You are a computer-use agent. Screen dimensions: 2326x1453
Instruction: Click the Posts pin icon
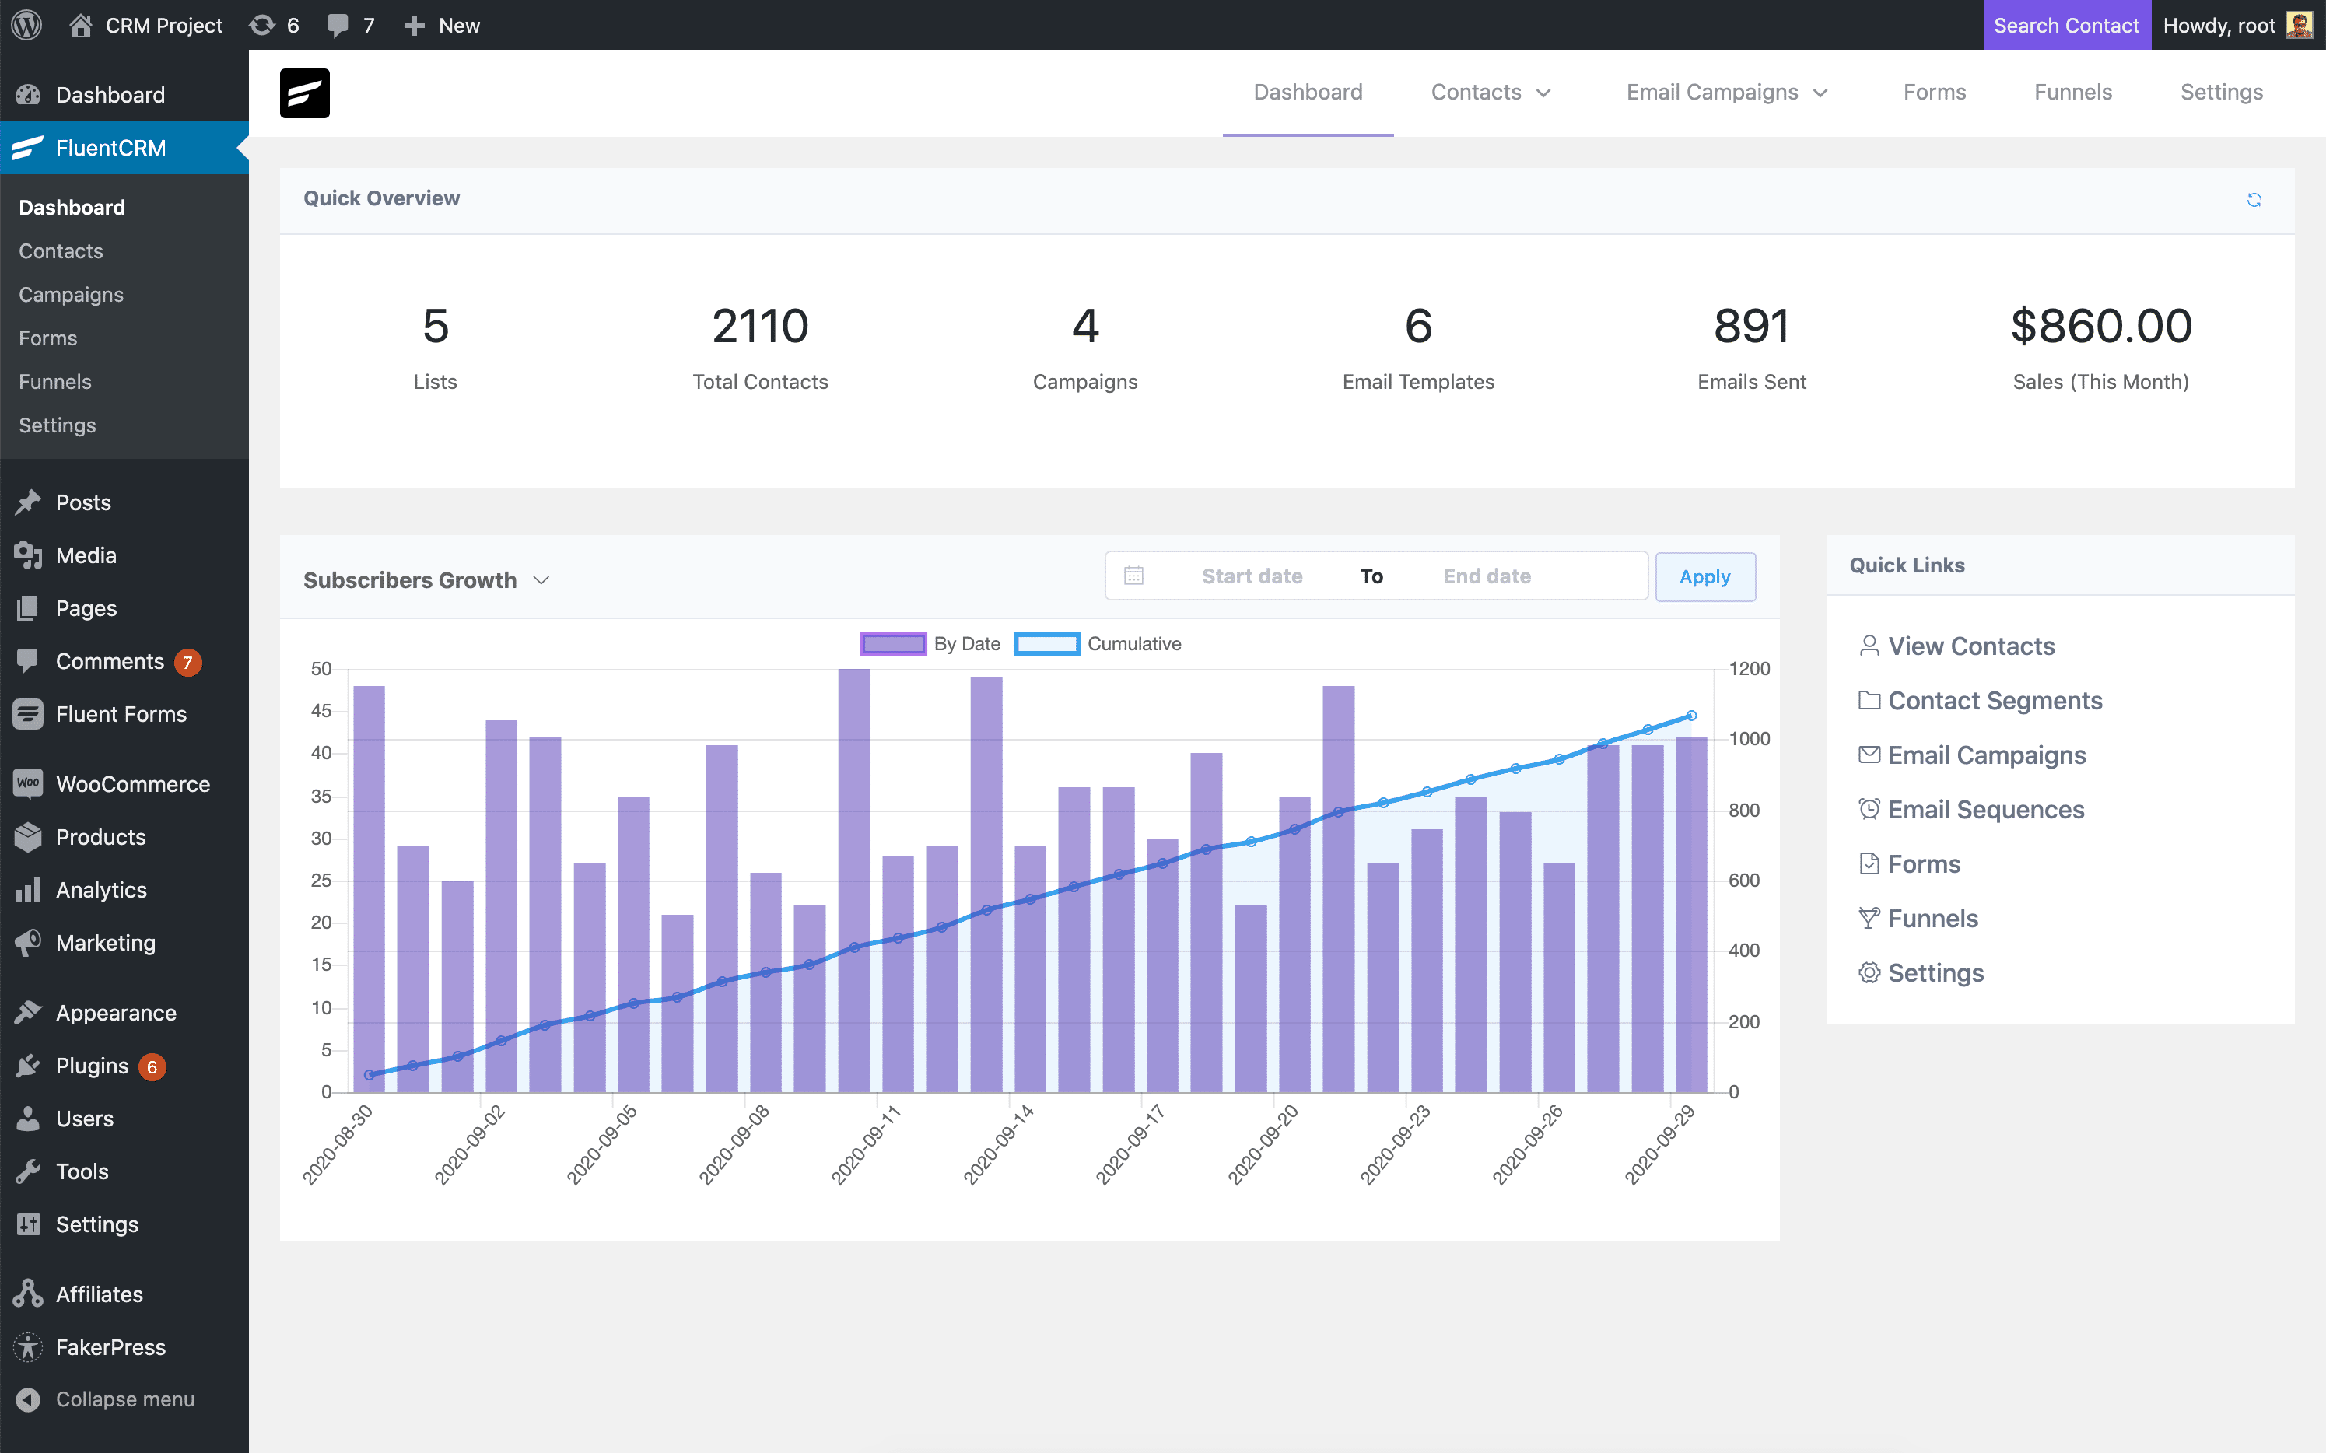(28, 502)
